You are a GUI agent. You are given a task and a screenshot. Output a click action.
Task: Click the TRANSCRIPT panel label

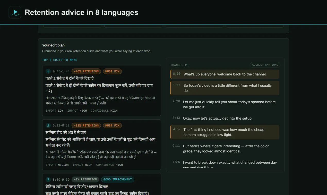[179, 65]
